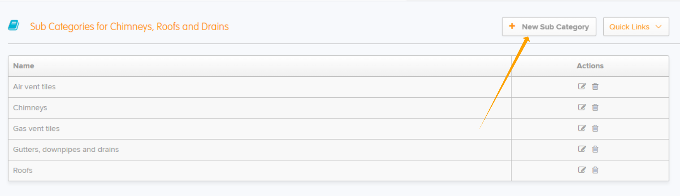Open the Quick Links dropdown
Image resolution: width=680 pixels, height=196 pixels.
coord(636,27)
